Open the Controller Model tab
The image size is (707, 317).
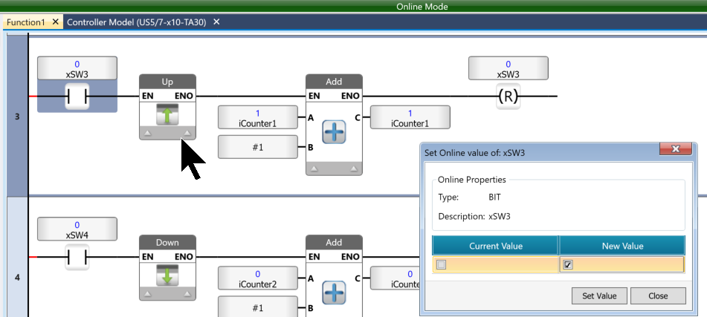[138, 22]
